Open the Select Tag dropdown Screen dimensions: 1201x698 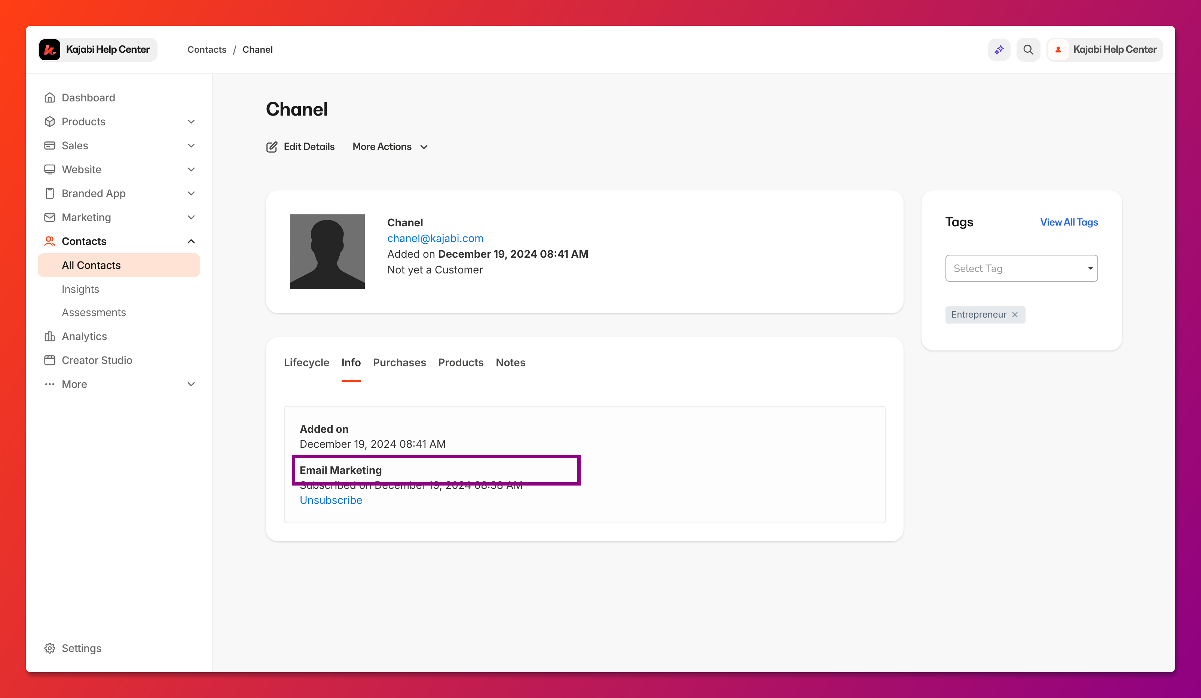tap(1021, 268)
